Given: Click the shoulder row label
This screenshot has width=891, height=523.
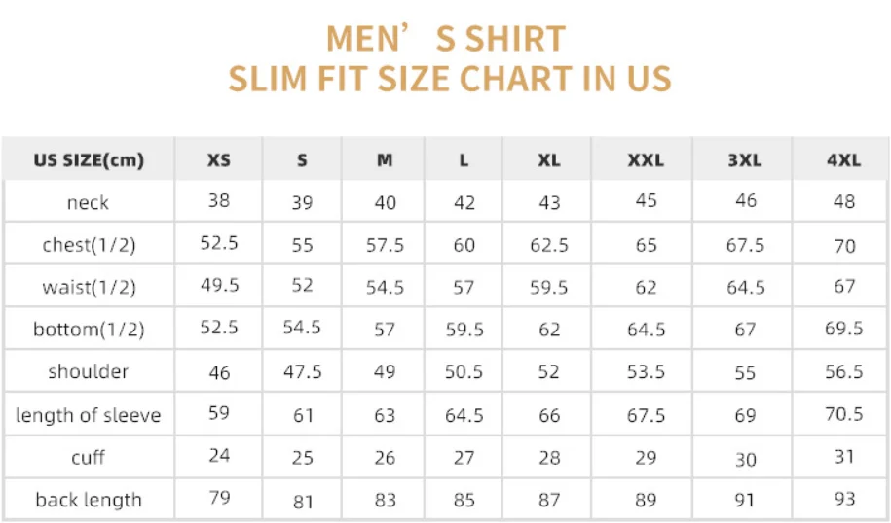Looking at the screenshot, I should 89,371.
